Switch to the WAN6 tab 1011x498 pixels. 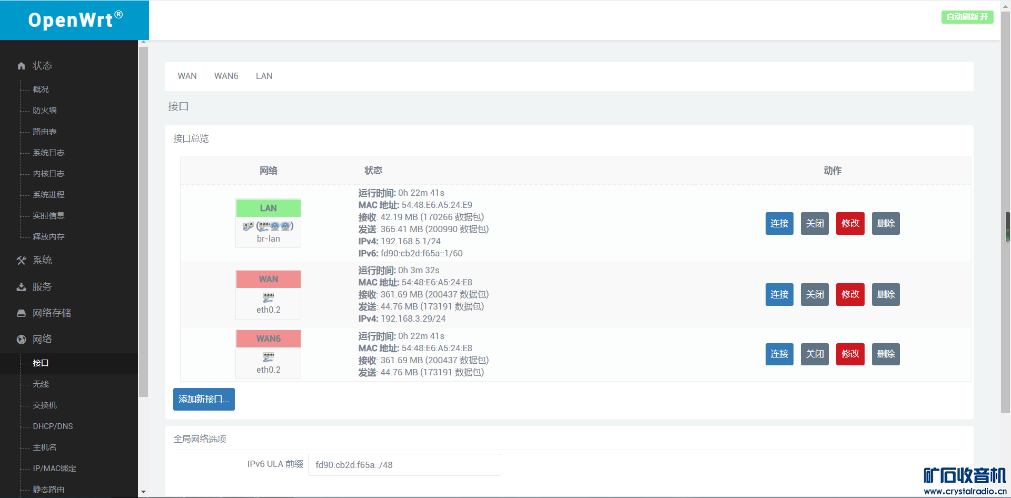[226, 76]
